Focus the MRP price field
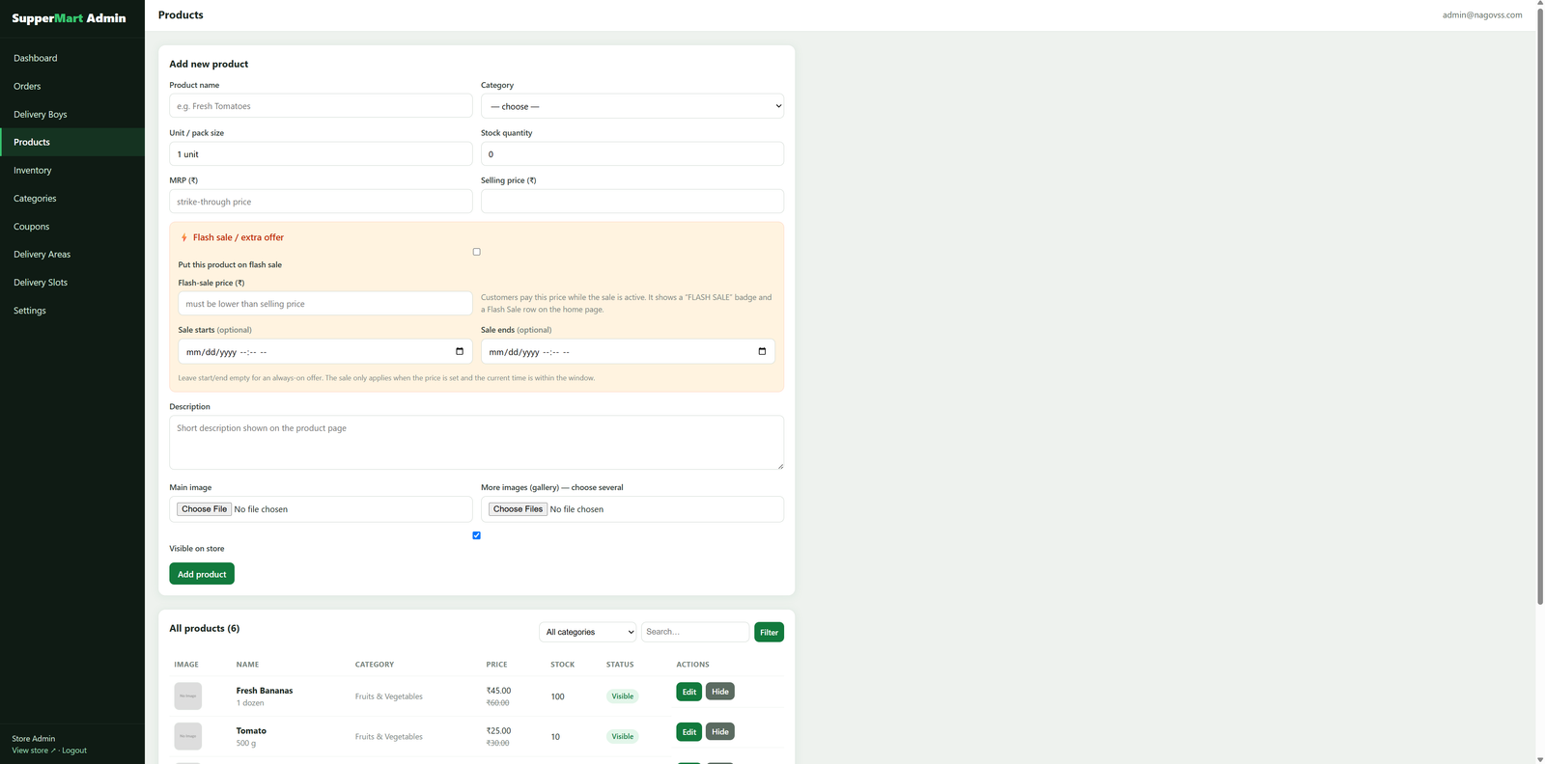This screenshot has width=1545, height=764. (321, 202)
